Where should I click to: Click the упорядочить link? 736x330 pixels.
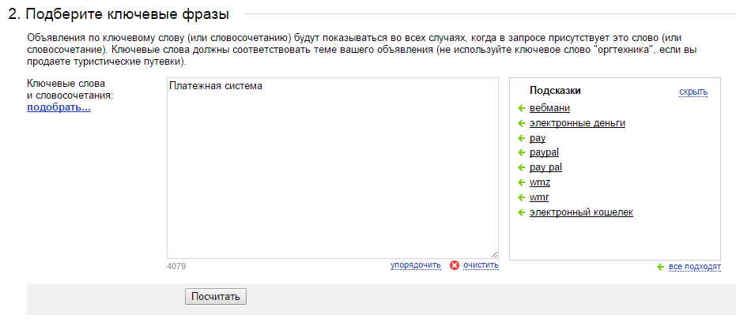click(415, 265)
